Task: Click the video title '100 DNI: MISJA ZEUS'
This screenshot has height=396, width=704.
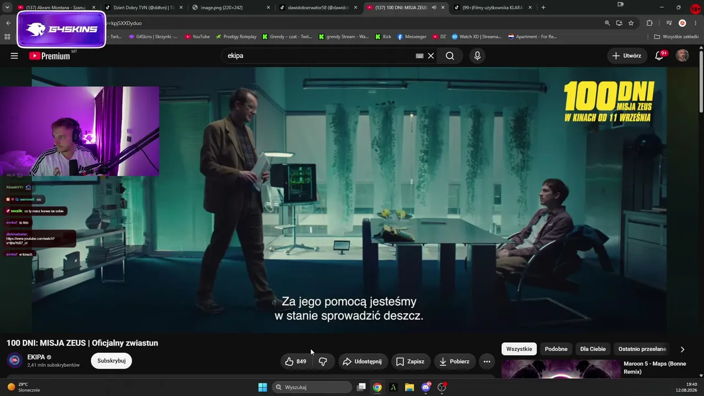Action: [82, 343]
